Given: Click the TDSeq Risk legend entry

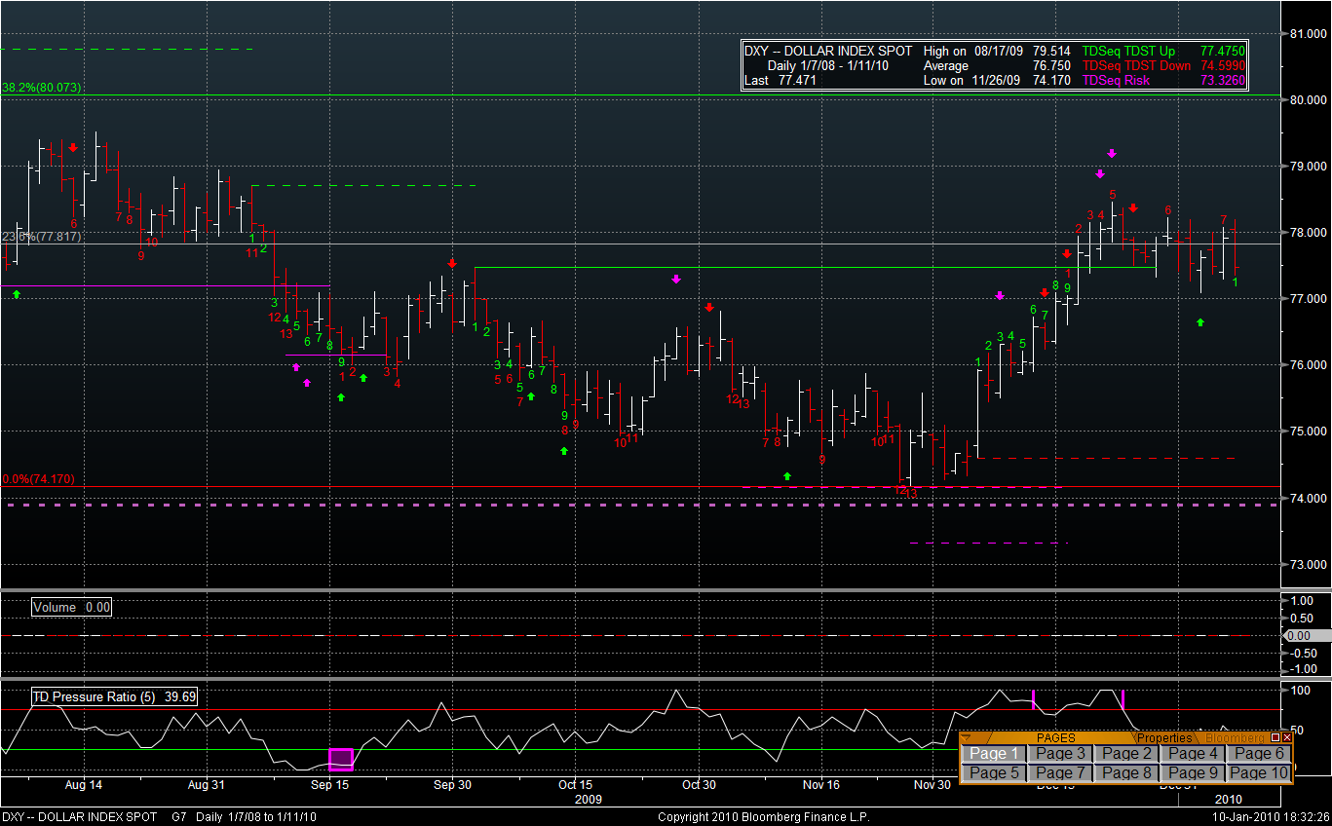Looking at the screenshot, I should point(1116,81).
